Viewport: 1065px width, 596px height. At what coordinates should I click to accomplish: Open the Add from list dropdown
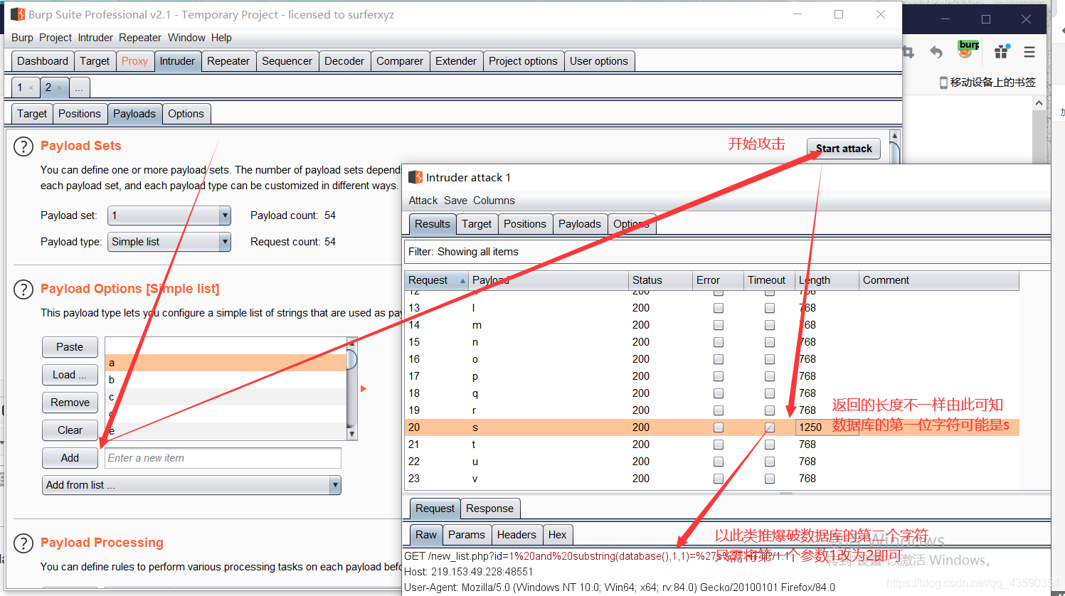tap(191, 485)
